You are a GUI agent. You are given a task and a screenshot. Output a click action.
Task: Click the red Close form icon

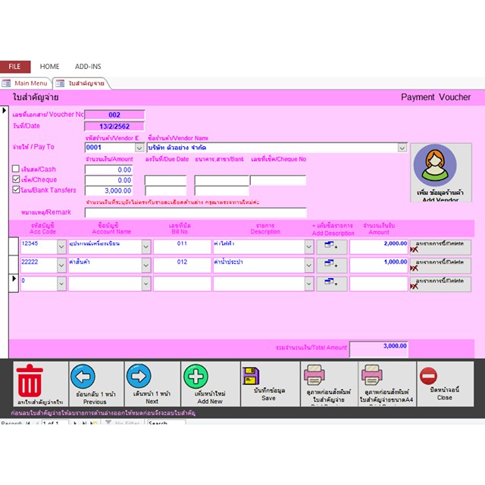[428, 376]
